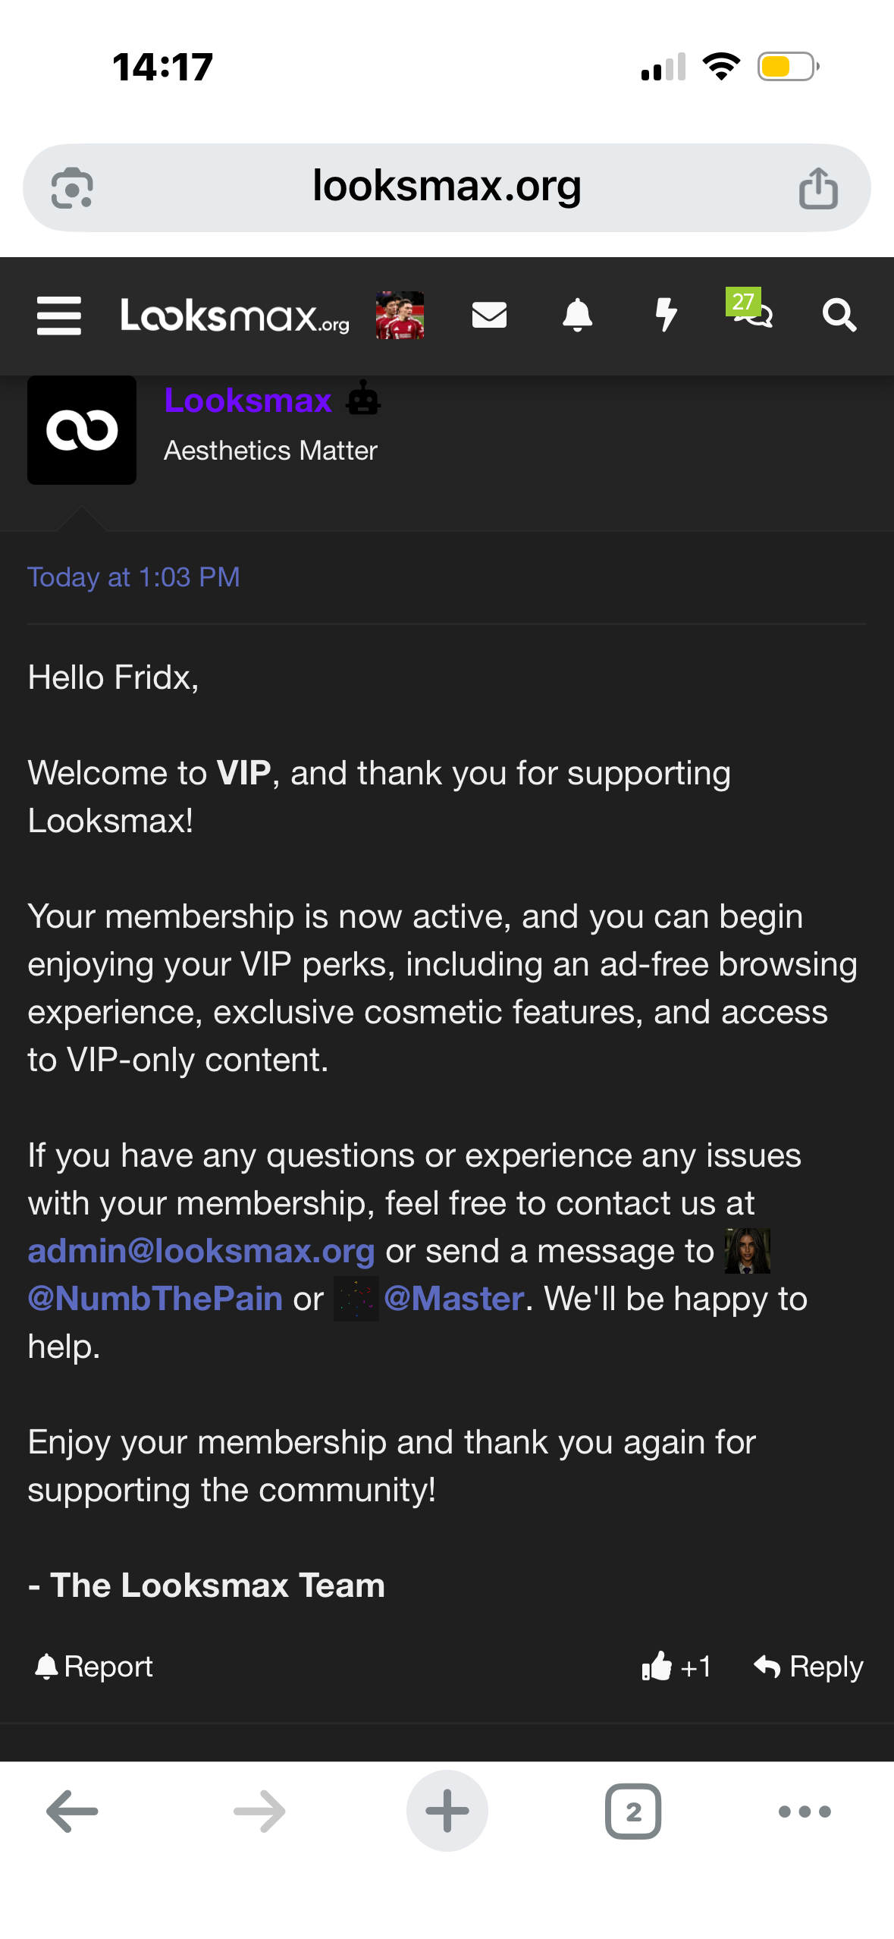
Task: Like the message with +1
Action: click(x=676, y=1667)
